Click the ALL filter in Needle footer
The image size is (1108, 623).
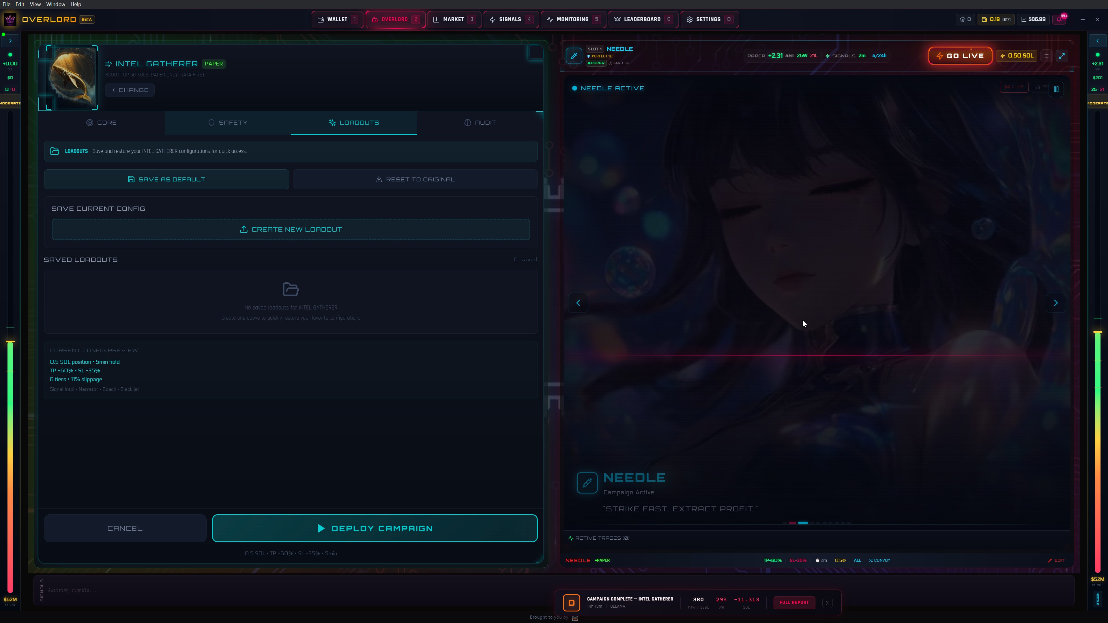tap(857, 560)
